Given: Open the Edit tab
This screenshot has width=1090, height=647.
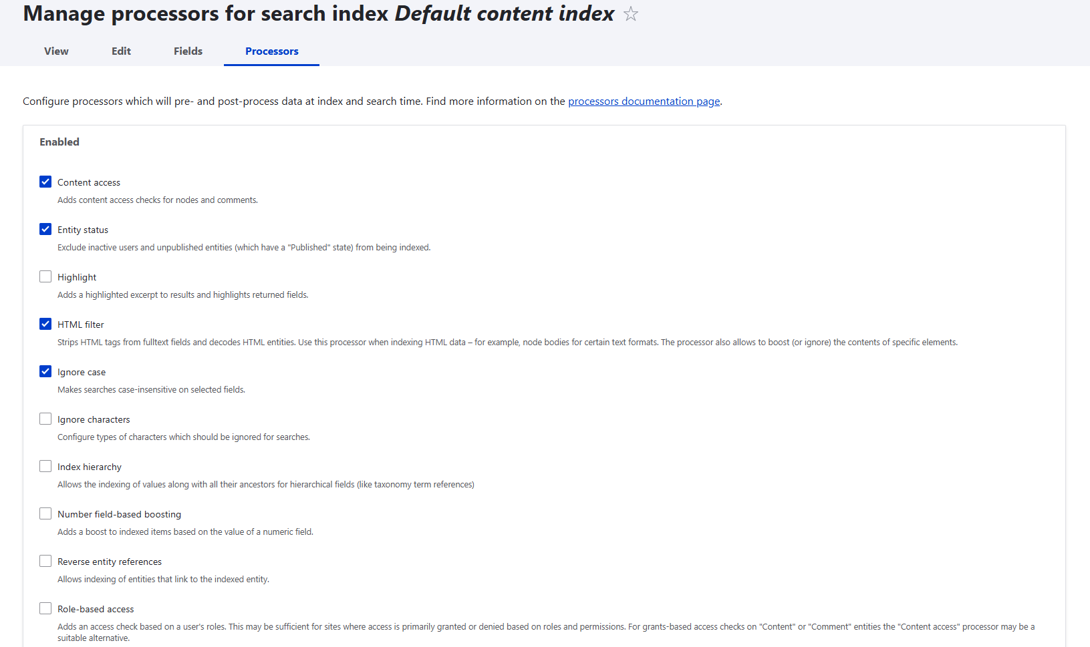Looking at the screenshot, I should click(x=121, y=51).
